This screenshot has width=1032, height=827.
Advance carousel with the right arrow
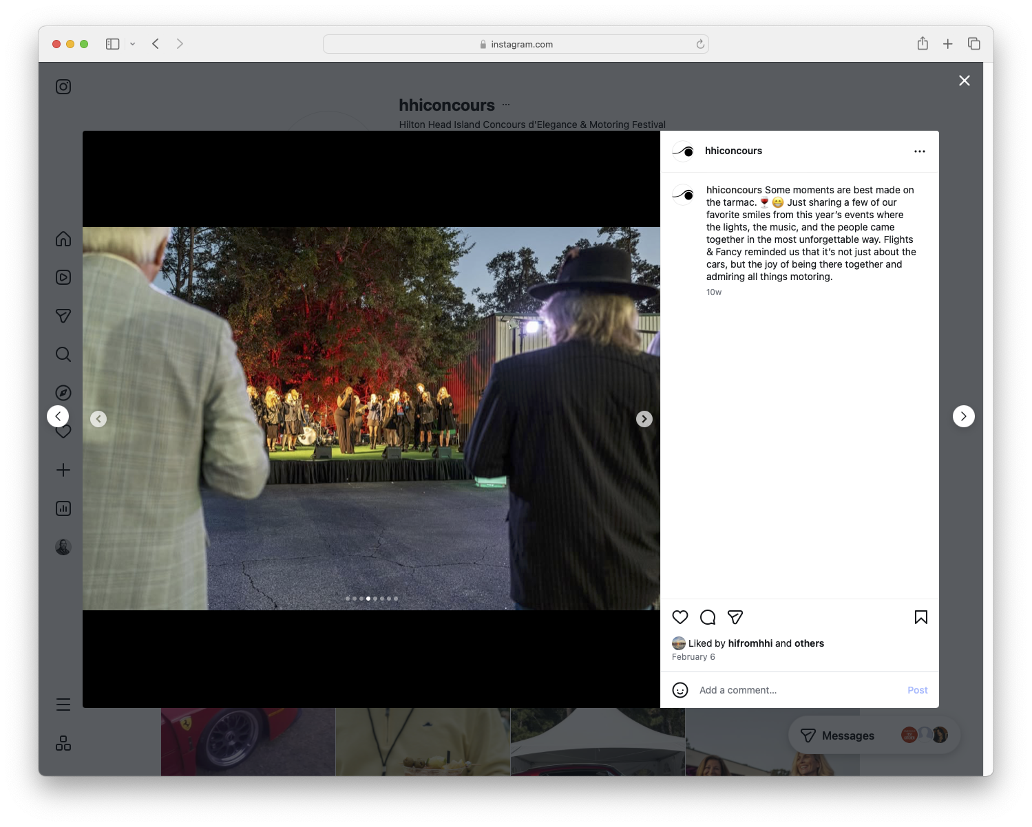(x=644, y=418)
